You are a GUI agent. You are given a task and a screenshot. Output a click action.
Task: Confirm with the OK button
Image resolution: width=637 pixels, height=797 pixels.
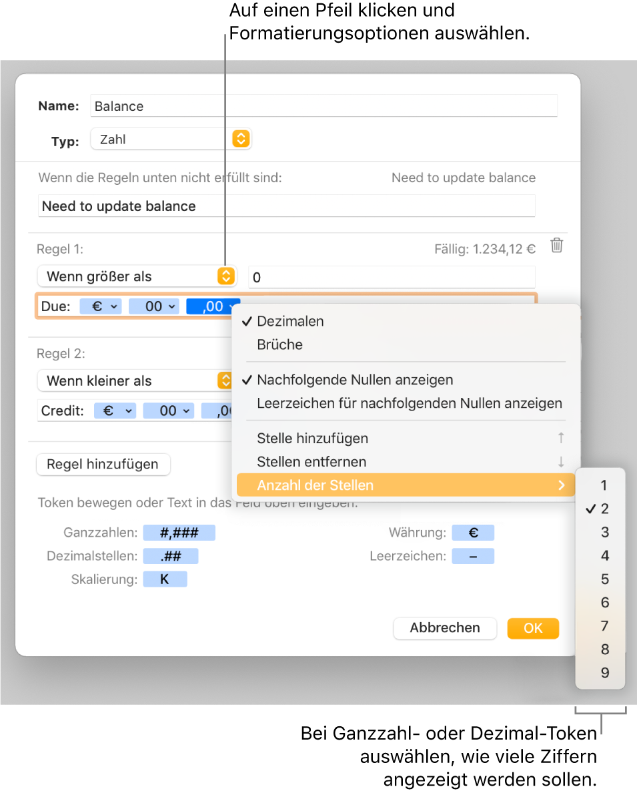click(533, 628)
